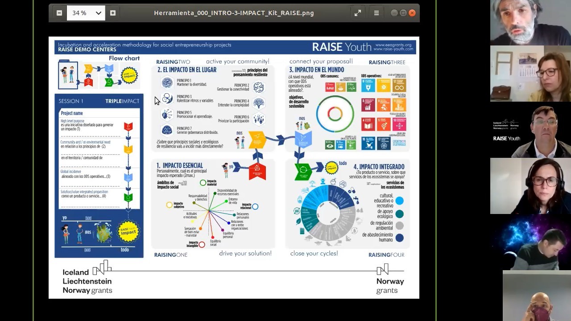The image size is (571, 321).
Task: Select the woman with headset video tile
Action: (530, 186)
